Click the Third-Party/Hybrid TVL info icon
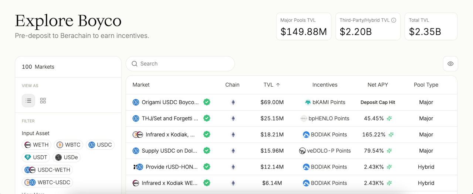This screenshot has width=473, height=194. [394, 20]
